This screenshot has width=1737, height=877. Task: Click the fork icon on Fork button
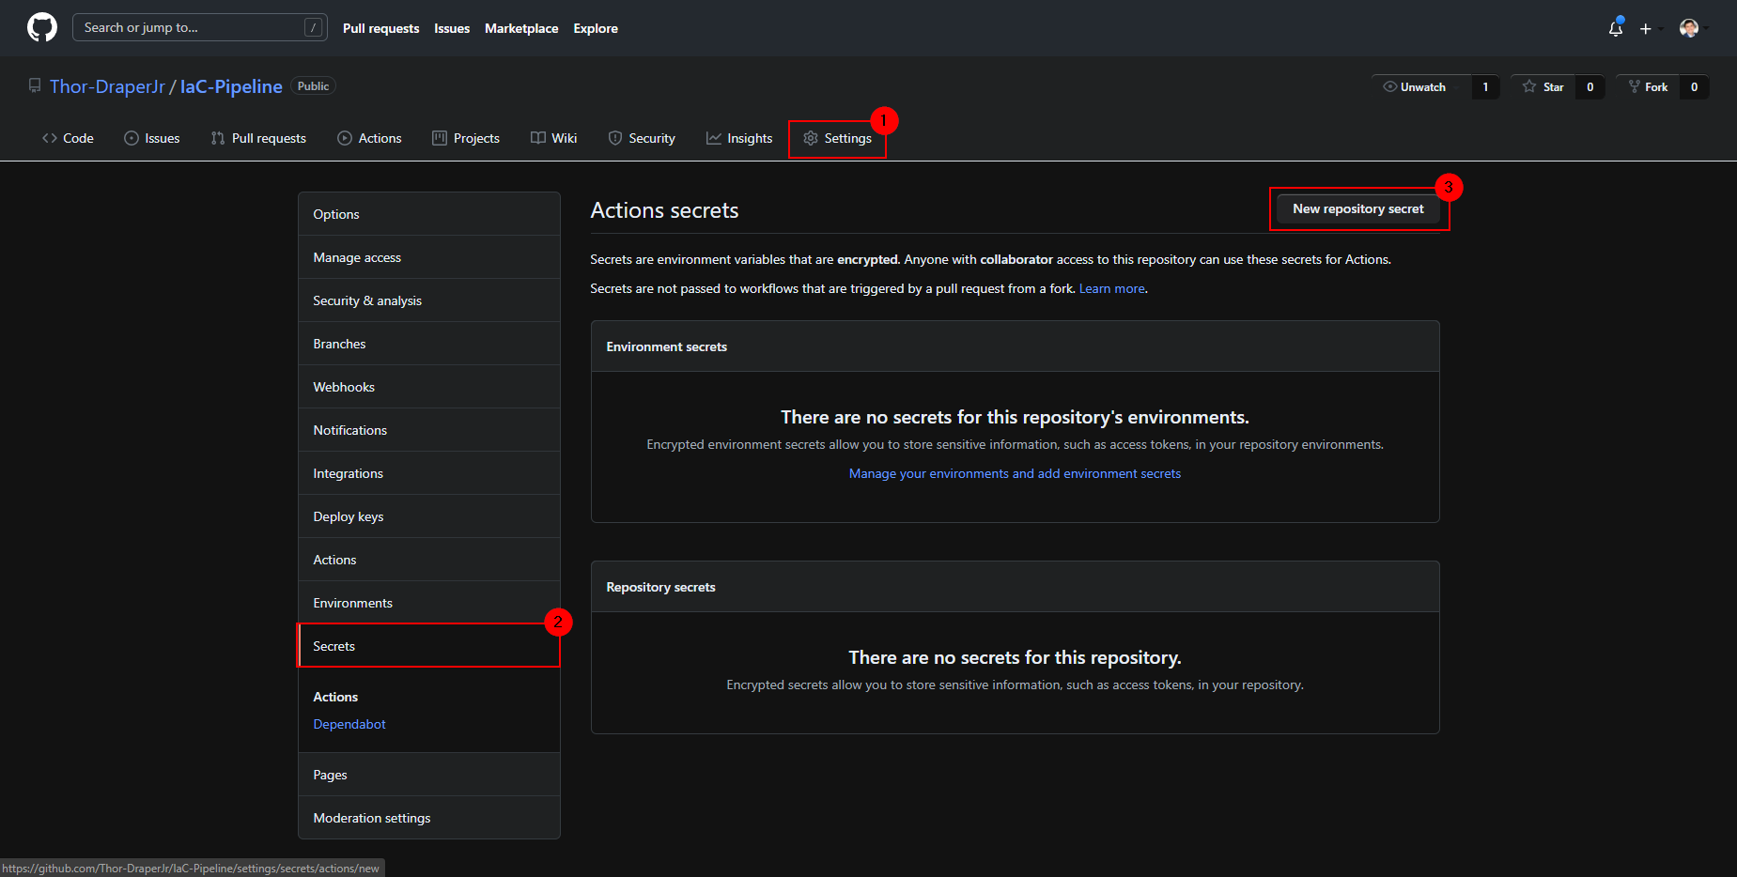1635,86
